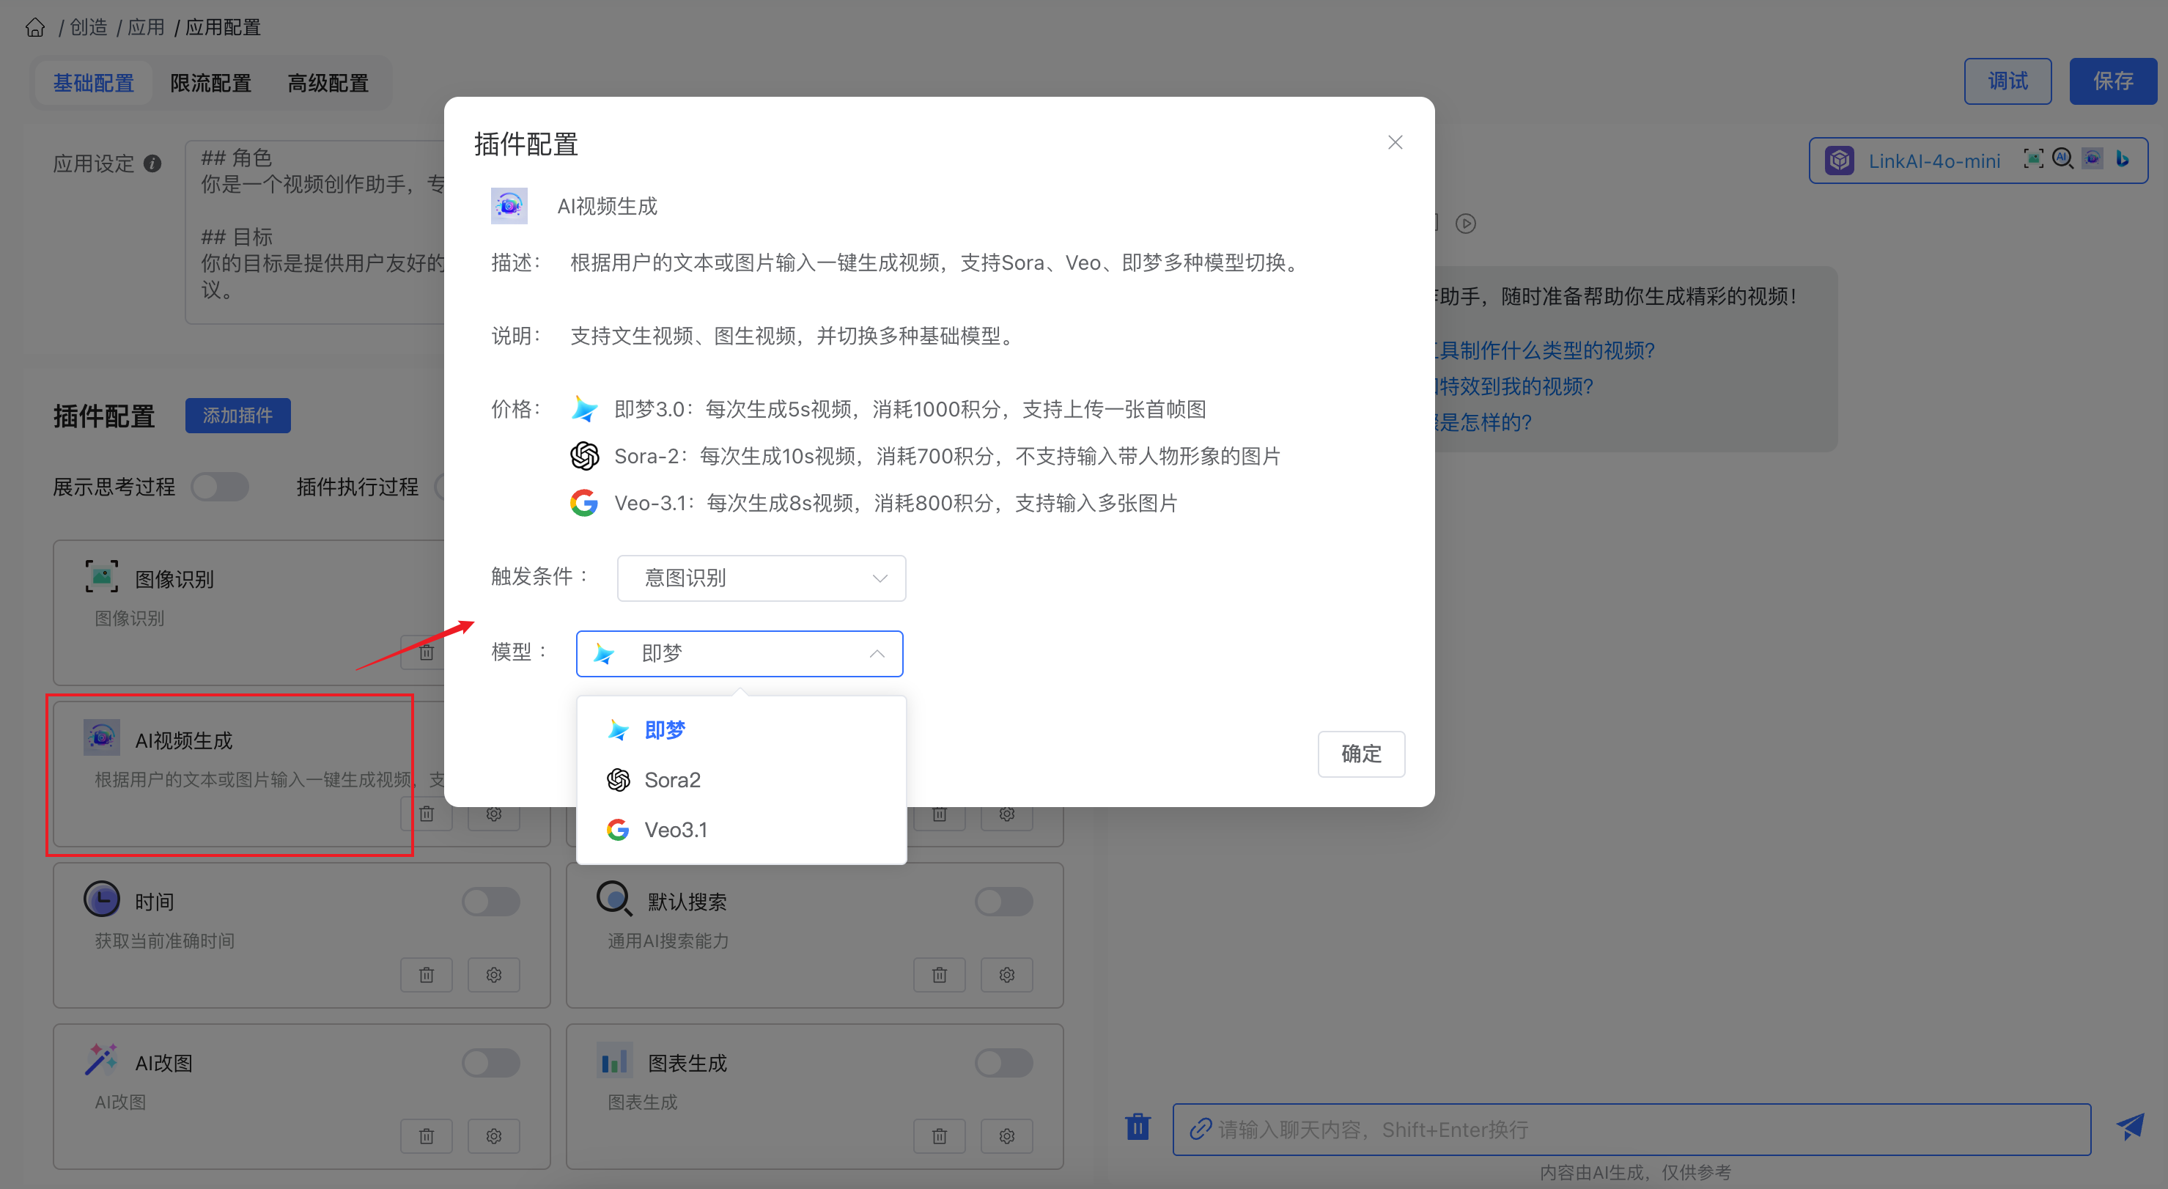Image resolution: width=2168 pixels, height=1189 pixels.
Task: Close the 插件配置 dialog
Action: (1395, 142)
